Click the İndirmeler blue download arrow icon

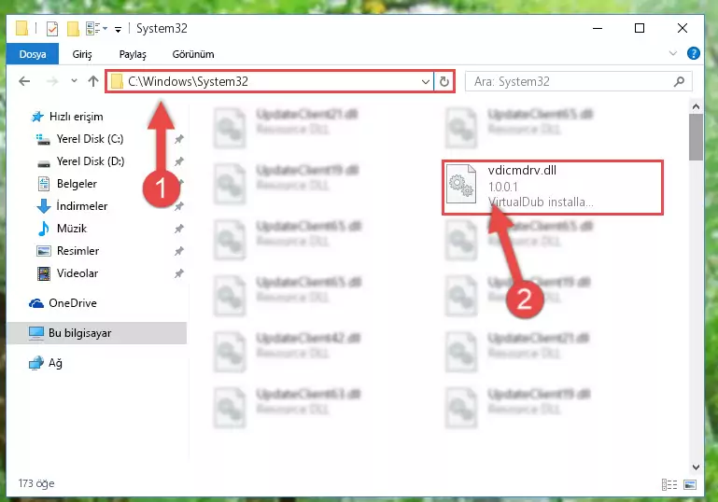[44, 206]
